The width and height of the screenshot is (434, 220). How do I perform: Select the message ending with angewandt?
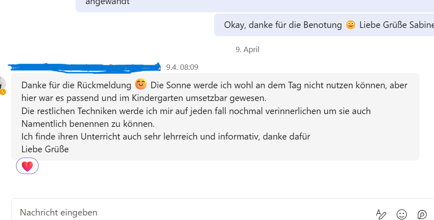[x=108, y=2]
